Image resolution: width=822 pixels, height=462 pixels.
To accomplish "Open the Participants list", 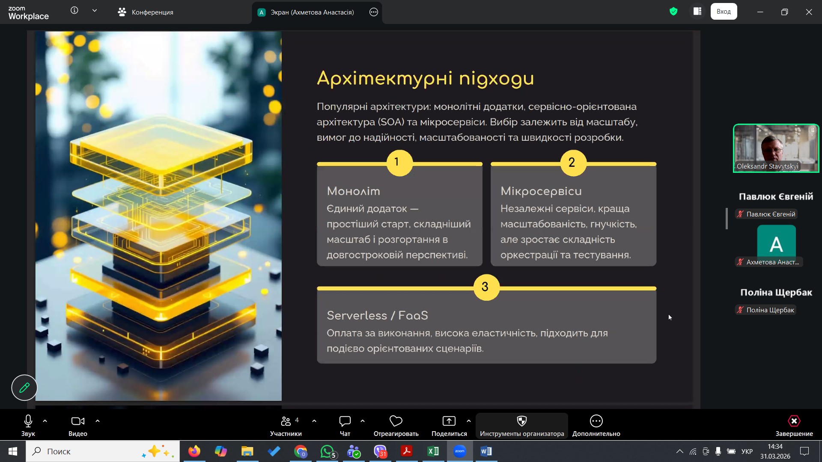I will click(286, 421).
